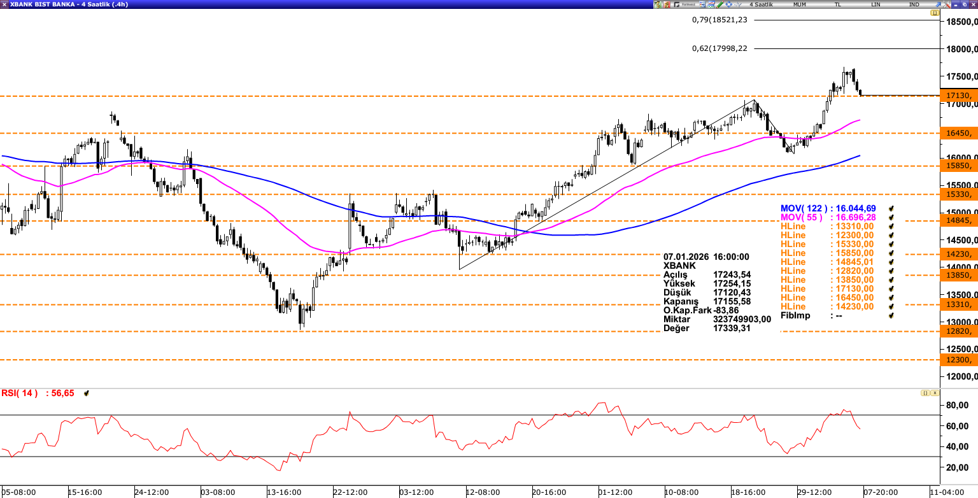The height and width of the screenshot is (498, 978).
Task: Click the HLine 17130,00 legend entry
Action: point(828,288)
